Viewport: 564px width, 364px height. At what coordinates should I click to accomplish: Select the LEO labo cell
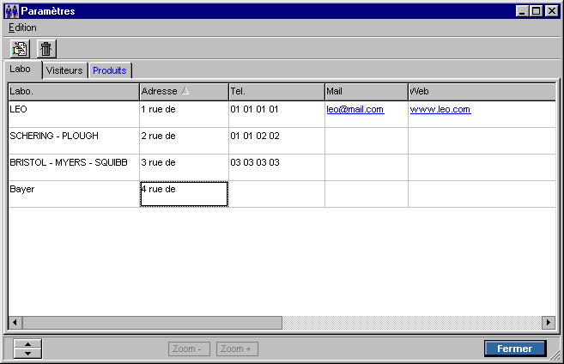[x=74, y=114]
